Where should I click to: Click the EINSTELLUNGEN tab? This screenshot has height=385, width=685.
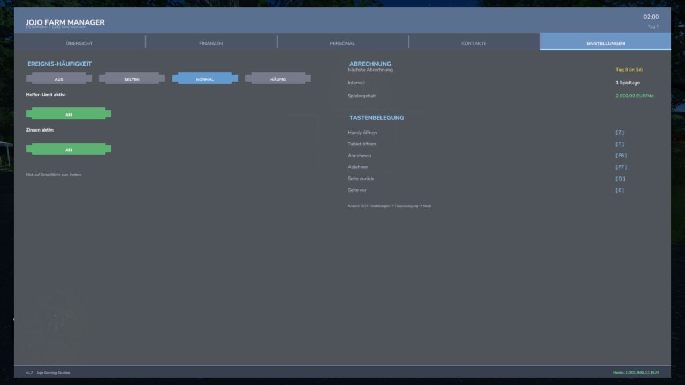tap(605, 43)
